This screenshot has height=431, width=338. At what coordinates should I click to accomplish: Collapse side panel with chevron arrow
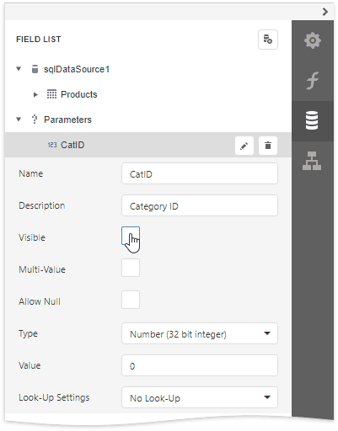(x=325, y=12)
